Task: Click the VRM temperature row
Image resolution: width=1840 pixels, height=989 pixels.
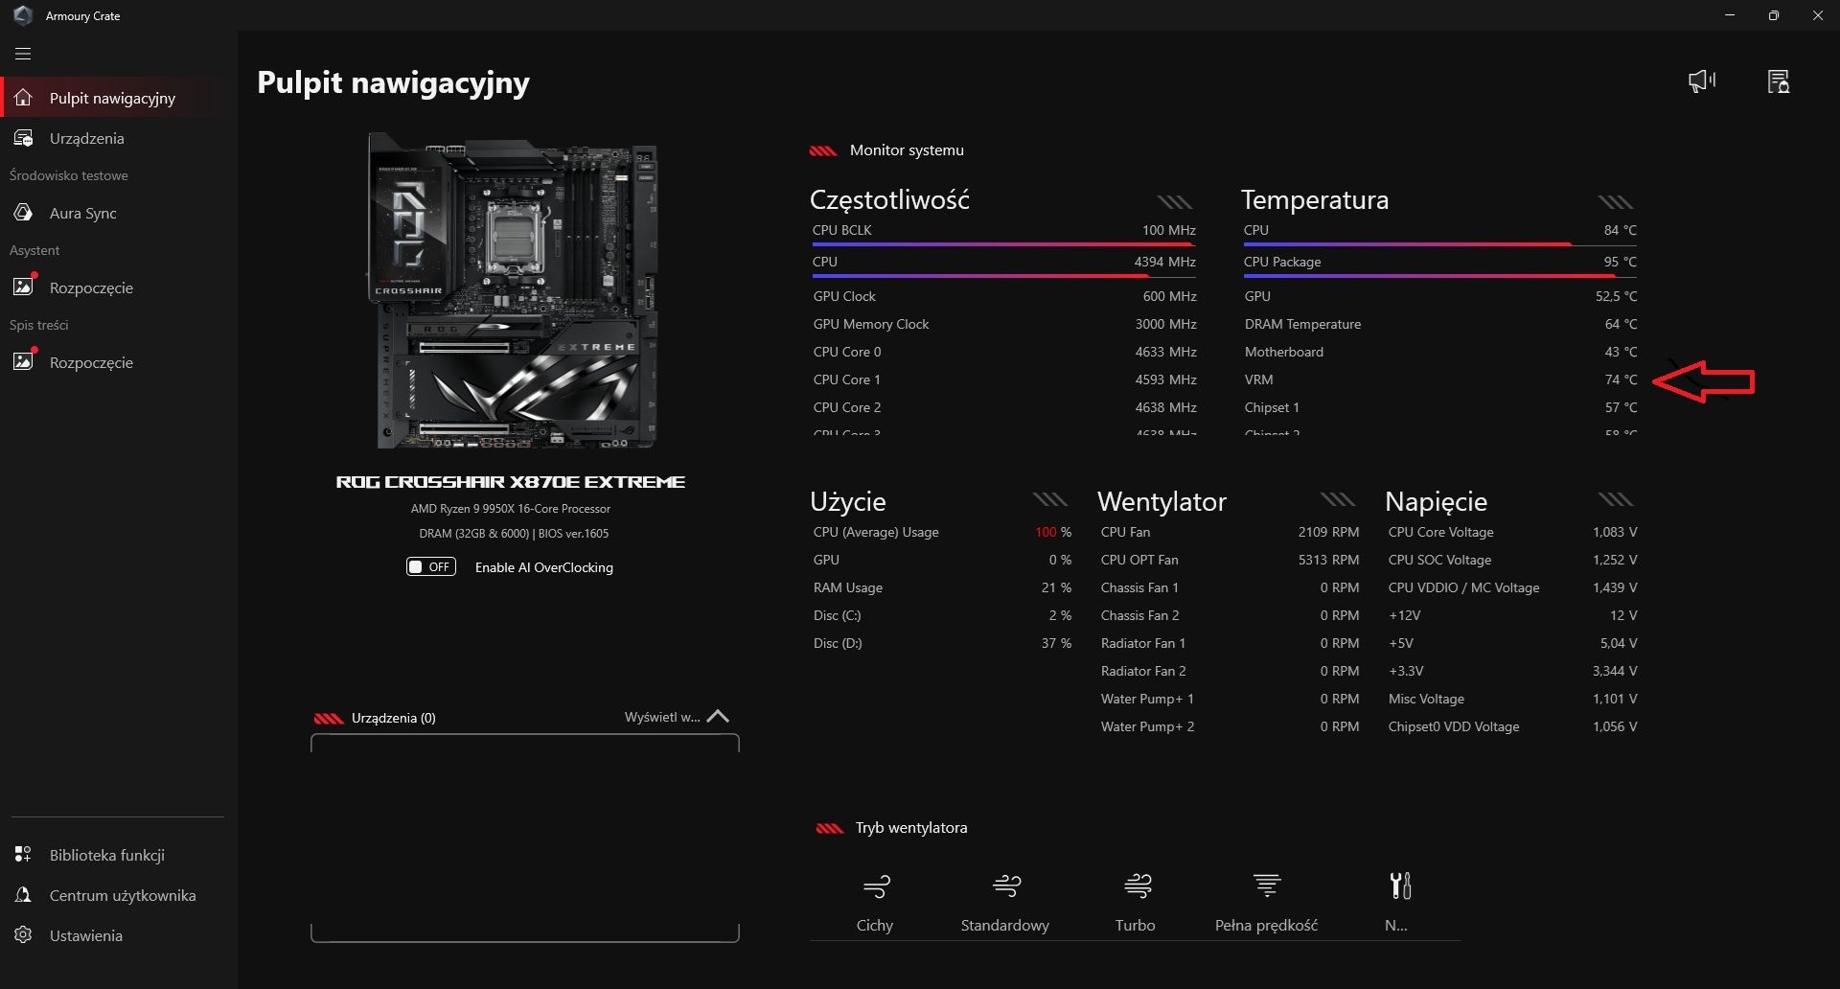Action: pyautogui.click(x=1440, y=379)
